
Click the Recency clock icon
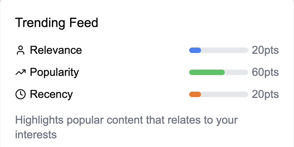(x=20, y=94)
